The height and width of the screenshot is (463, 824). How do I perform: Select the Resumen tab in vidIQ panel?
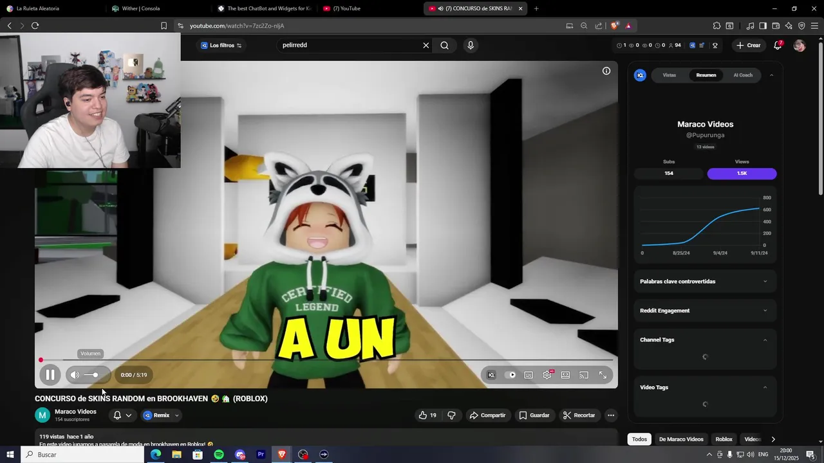tap(706, 75)
